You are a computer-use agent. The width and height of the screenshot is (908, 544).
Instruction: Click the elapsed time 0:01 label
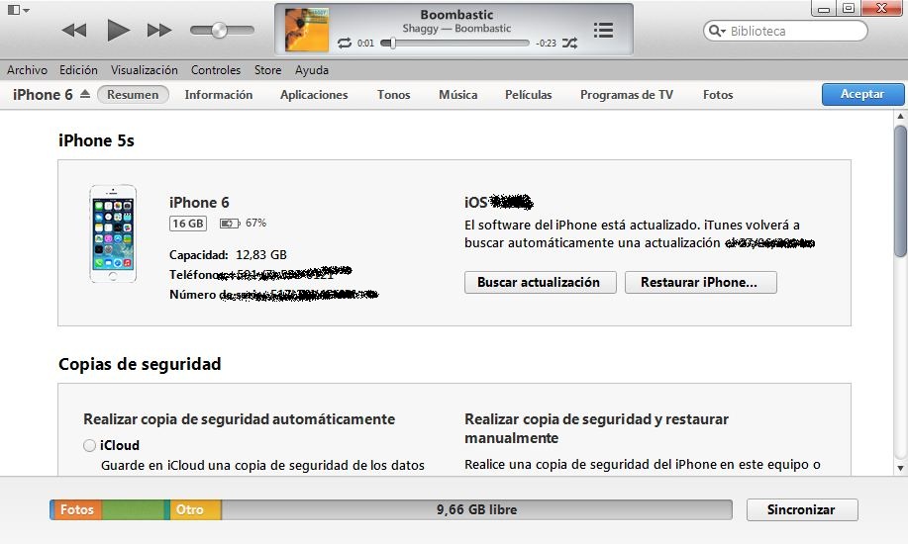365,44
